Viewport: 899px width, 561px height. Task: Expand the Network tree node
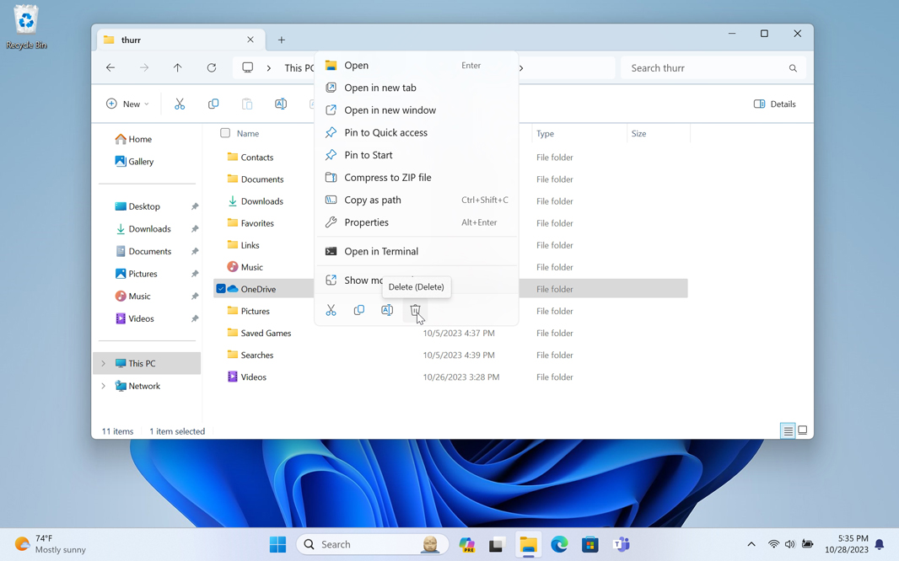coord(104,386)
